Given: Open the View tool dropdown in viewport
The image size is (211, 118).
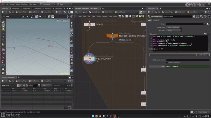Looking at the screenshot, I should point(7,17).
